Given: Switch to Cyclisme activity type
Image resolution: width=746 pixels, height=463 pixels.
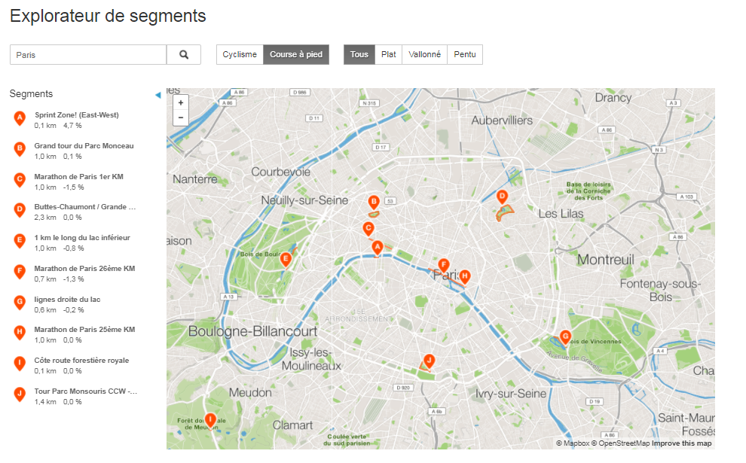Looking at the screenshot, I should (x=240, y=55).
